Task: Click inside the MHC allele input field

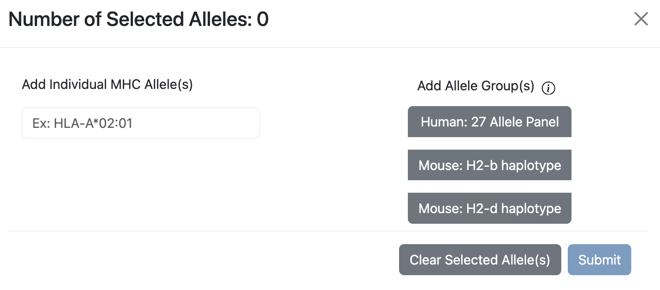Action: [140, 123]
